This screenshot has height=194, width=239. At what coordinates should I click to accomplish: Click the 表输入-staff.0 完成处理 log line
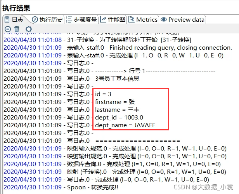(113, 55)
